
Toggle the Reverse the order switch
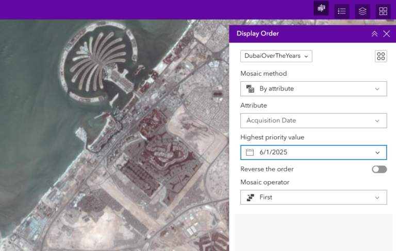pos(379,169)
